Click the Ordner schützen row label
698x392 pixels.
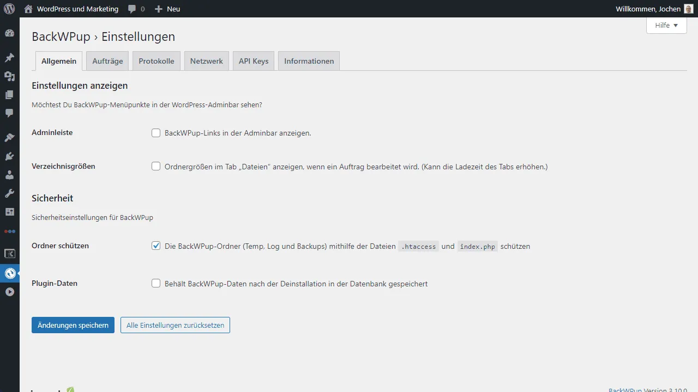coord(60,246)
